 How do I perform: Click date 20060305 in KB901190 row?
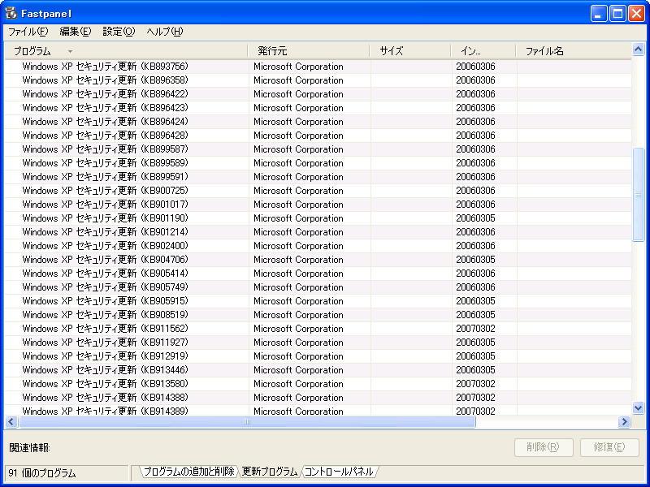(475, 218)
